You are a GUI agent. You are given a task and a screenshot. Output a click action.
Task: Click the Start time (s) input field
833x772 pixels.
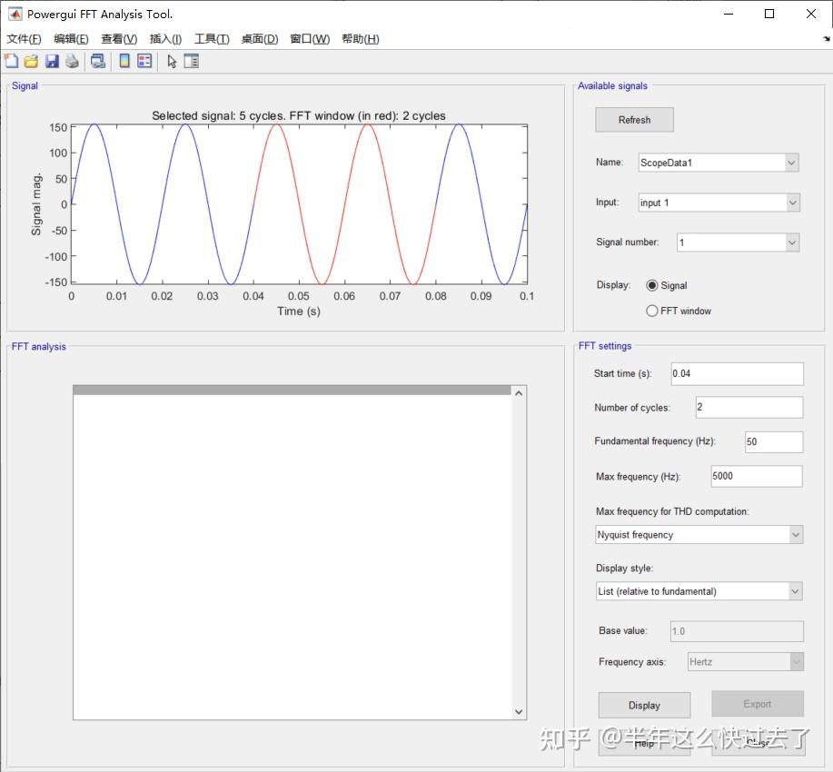click(736, 373)
